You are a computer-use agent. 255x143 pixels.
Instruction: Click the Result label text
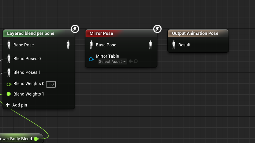click(184, 45)
